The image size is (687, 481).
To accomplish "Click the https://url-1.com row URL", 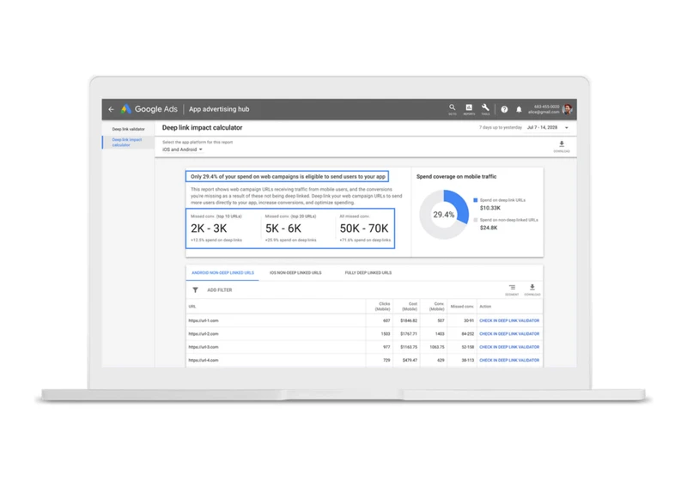I will point(204,320).
